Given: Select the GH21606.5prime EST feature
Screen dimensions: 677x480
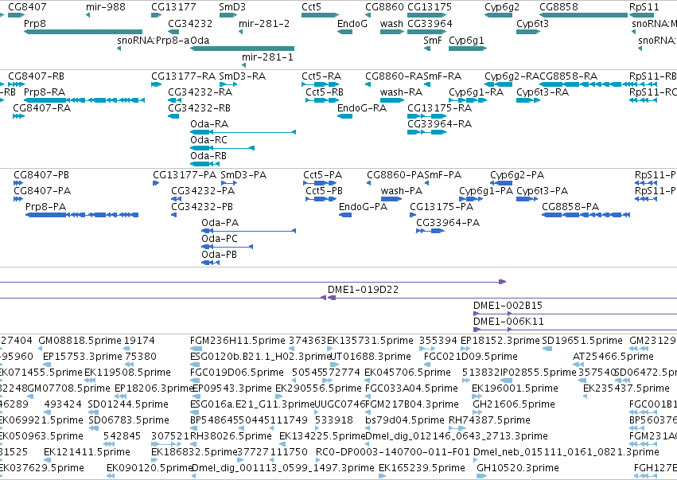Looking at the screenshot, I should pos(477,412).
